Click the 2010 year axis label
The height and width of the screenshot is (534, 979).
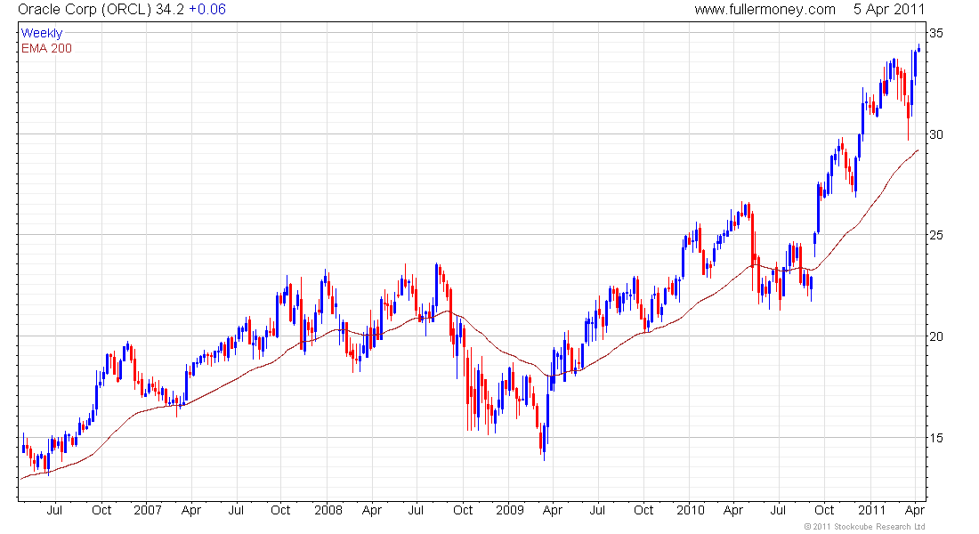pyautogui.click(x=690, y=510)
